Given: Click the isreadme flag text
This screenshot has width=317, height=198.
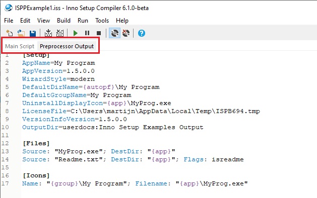Looking at the screenshot, I should 228,159.
